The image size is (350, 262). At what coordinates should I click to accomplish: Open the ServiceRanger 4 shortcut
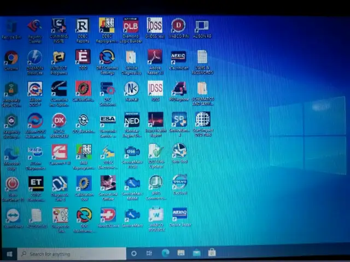coord(179,119)
